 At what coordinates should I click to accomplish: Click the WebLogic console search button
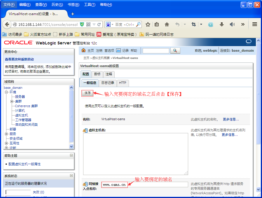click(175, 51)
